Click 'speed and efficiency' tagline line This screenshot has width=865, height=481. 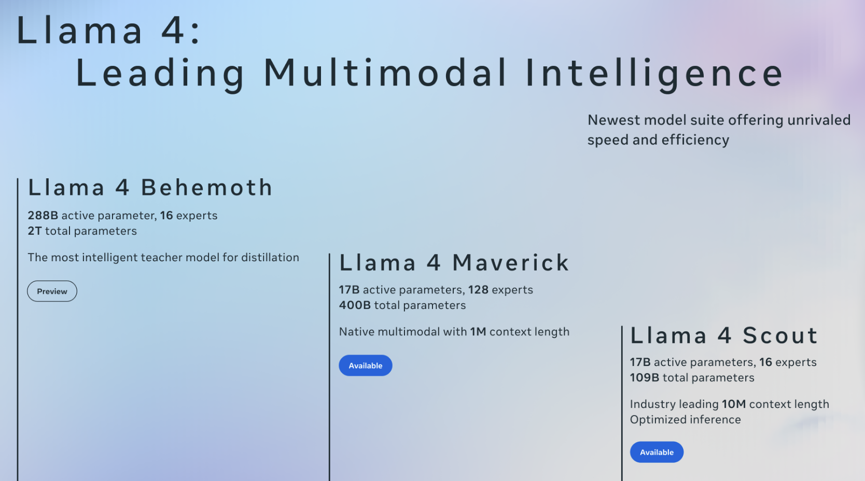659,140
